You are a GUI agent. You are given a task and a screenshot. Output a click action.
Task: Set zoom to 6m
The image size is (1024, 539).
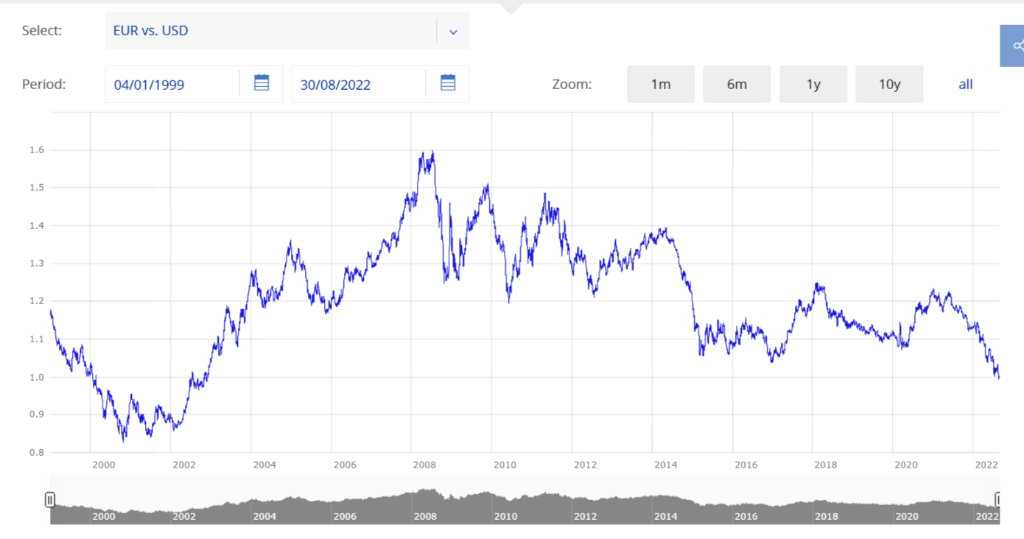737,84
